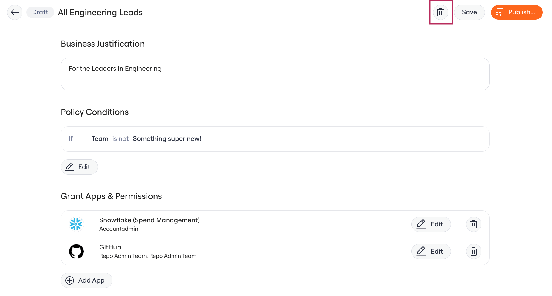552x296 pixels.
Task: Remove Snowflake app with its trash icon
Action: click(474, 224)
